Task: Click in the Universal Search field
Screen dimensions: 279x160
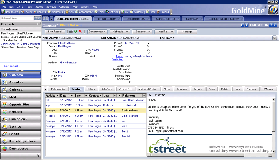Action: 17,18
